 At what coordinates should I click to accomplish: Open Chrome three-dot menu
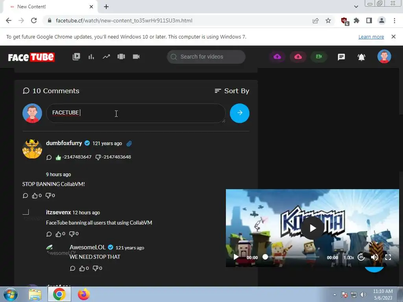[394, 20]
